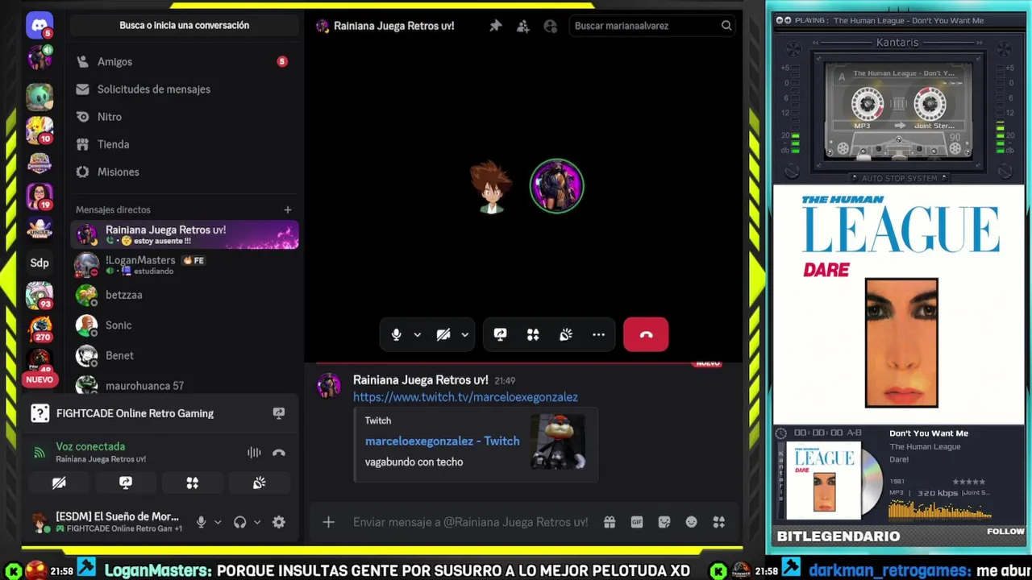The width and height of the screenshot is (1032, 580).
Task: Open the Tienda page
Action: point(185,144)
